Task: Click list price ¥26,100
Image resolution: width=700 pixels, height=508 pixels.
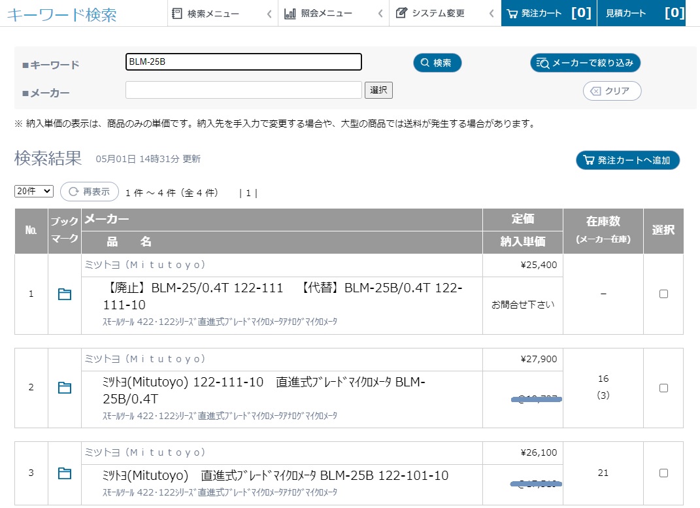Action: coord(539,452)
